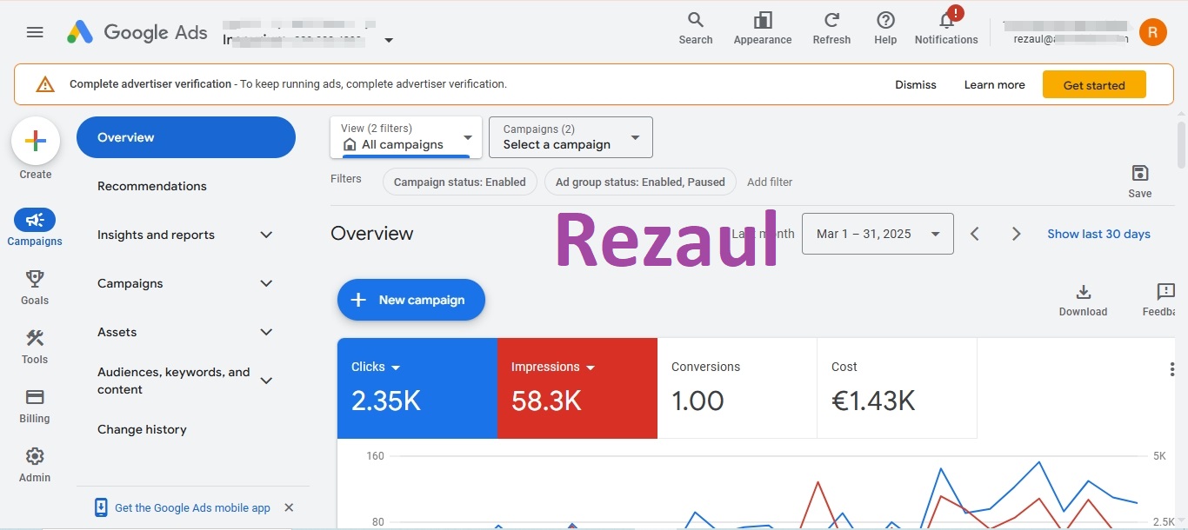The image size is (1188, 530).
Task: Select the Conversions scorecard
Action: (737, 388)
